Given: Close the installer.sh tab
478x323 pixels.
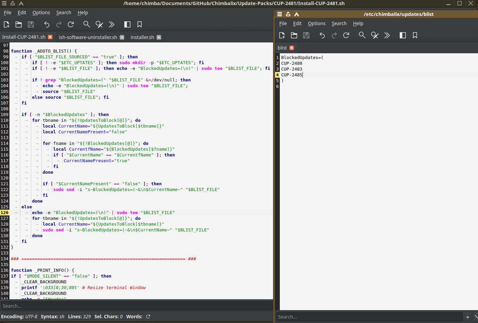Looking at the screenshot, I should click(x=159, y=37).
